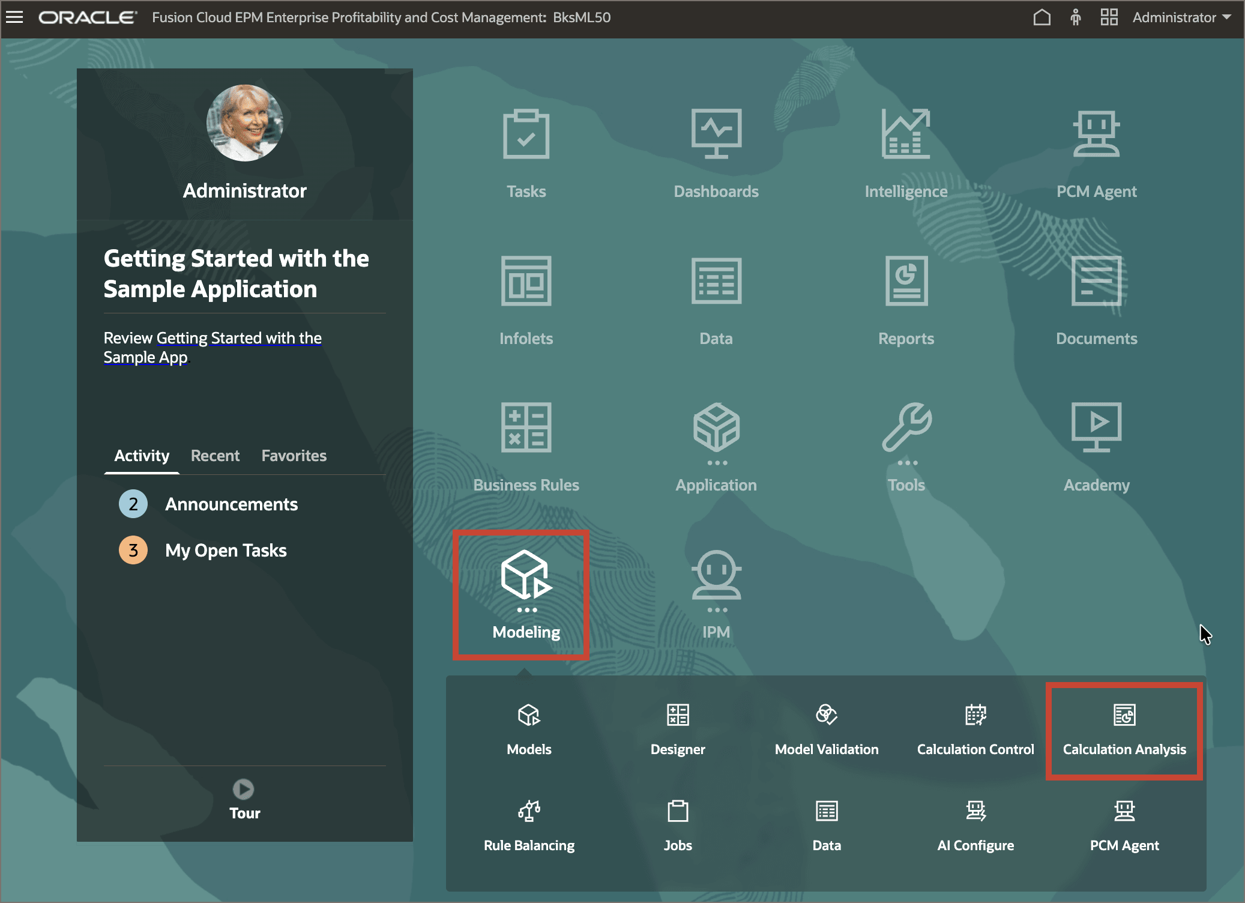Screen dimensions: 1245x903
Task: Switch to the Favorites tab
Action: [294, 456]
